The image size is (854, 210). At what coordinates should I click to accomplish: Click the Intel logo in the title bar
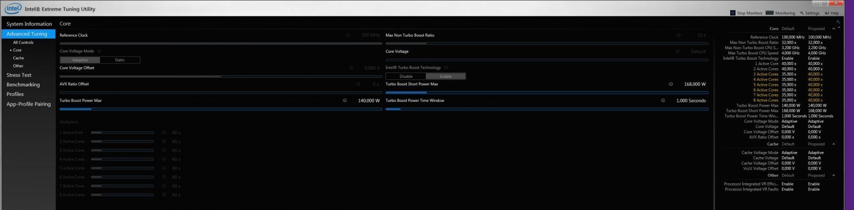[x=13, y=9]
